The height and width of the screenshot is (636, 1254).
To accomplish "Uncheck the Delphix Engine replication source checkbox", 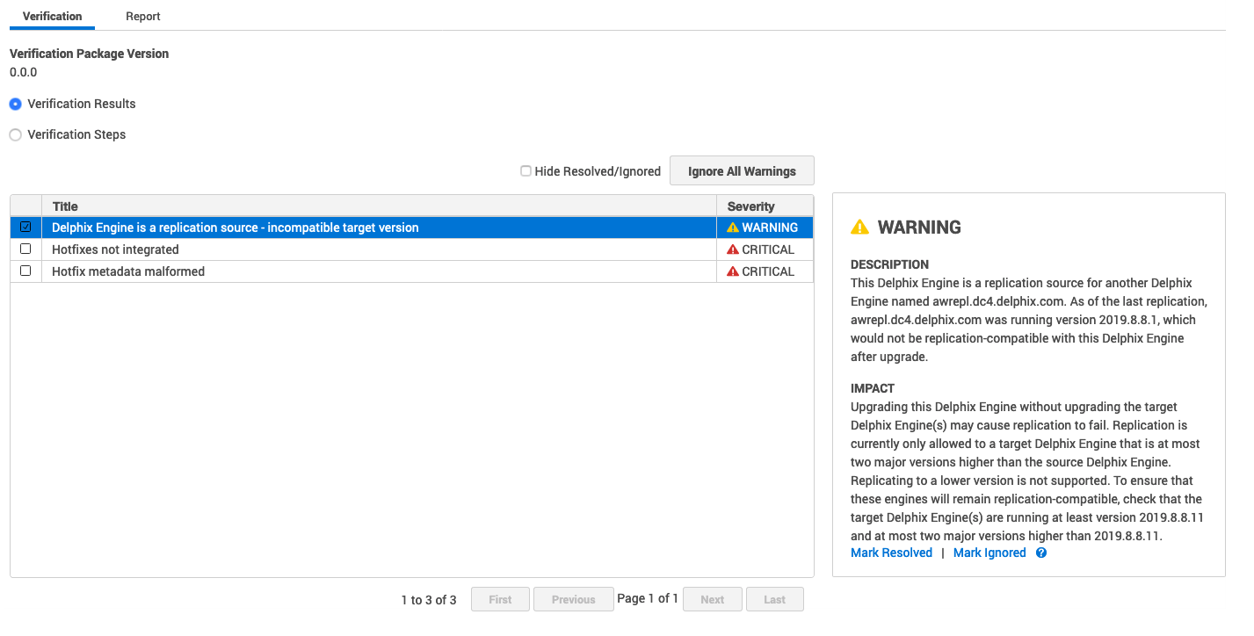I will point(25,227).
